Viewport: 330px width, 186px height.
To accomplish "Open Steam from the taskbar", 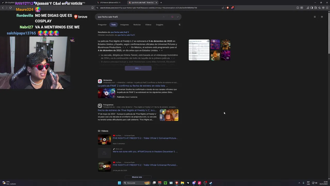I will click(x=211, y=183).
